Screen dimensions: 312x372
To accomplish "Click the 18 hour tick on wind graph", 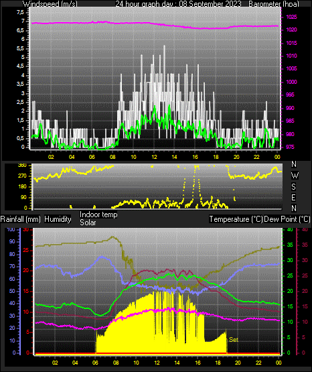I will click(x=216, y=157).
